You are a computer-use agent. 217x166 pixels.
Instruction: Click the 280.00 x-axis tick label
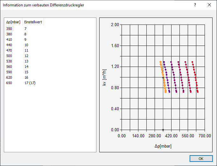coord(155,136)
